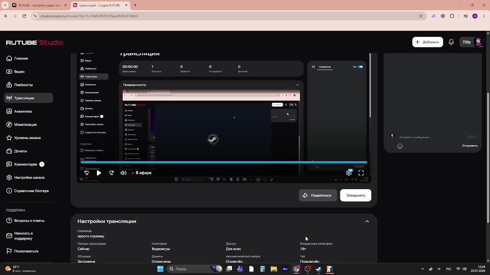Click Завершить to end the stream
Screen dimensions: 490x275
(x=356, y=195)
